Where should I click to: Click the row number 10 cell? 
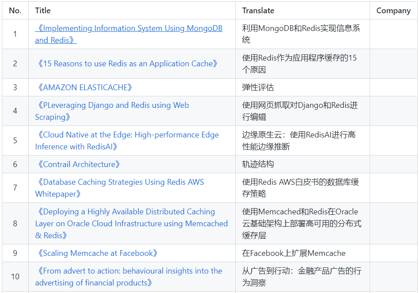[15, 277]
